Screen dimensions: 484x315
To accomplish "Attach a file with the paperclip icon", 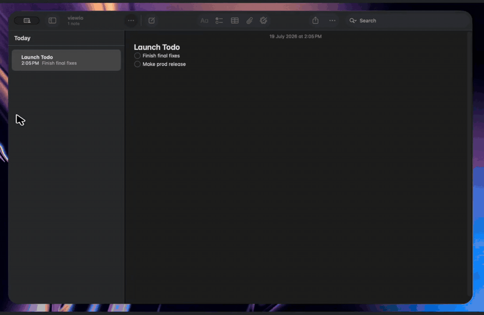I will pos(250,20).
